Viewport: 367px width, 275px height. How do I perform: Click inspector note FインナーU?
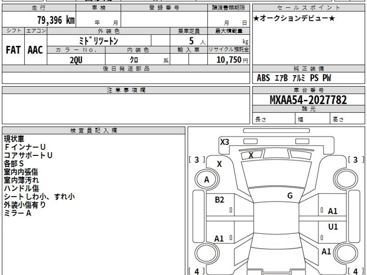(x=25, y=147)
